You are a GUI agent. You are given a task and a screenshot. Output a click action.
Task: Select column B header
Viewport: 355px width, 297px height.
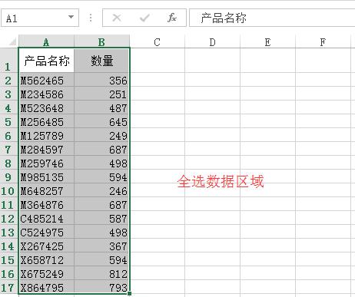click(101, 41)
